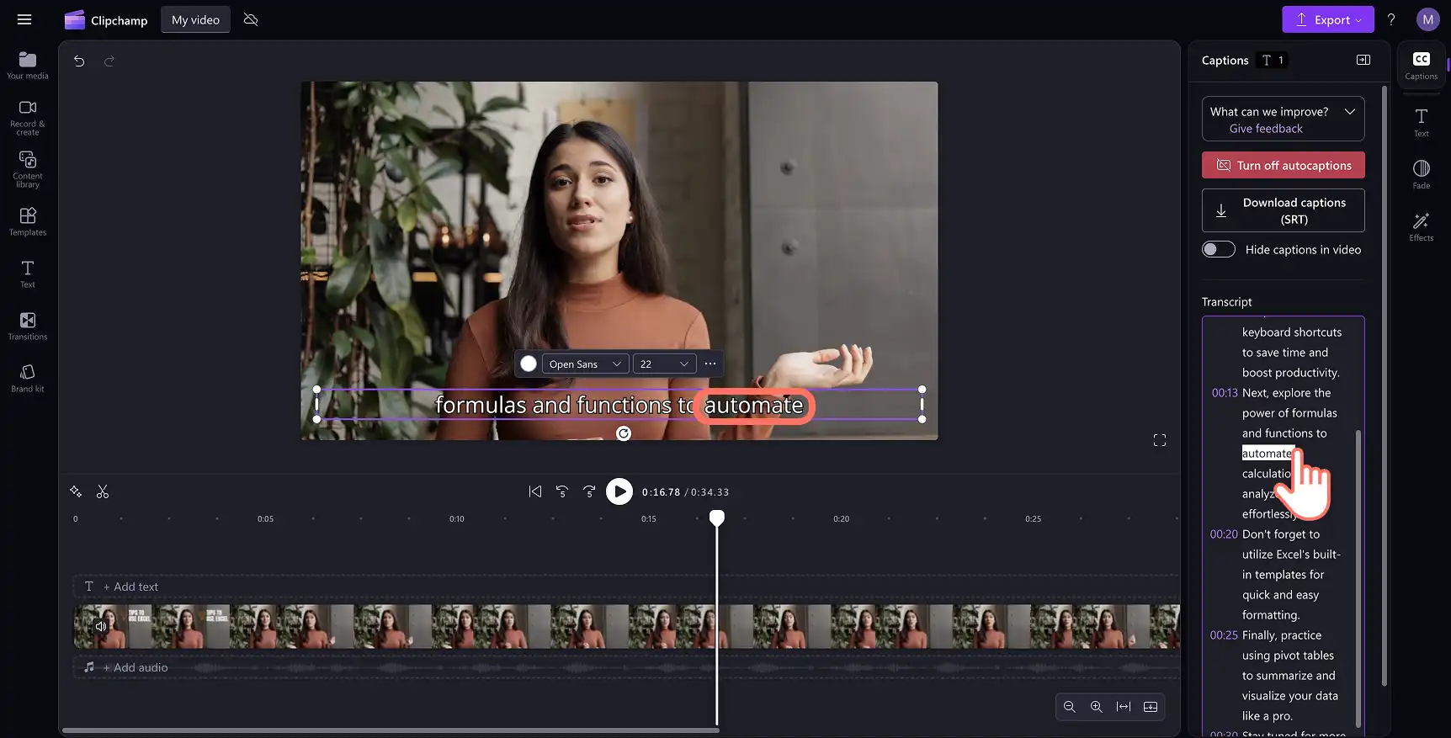Select the video clip on timeline

point(626,627)
